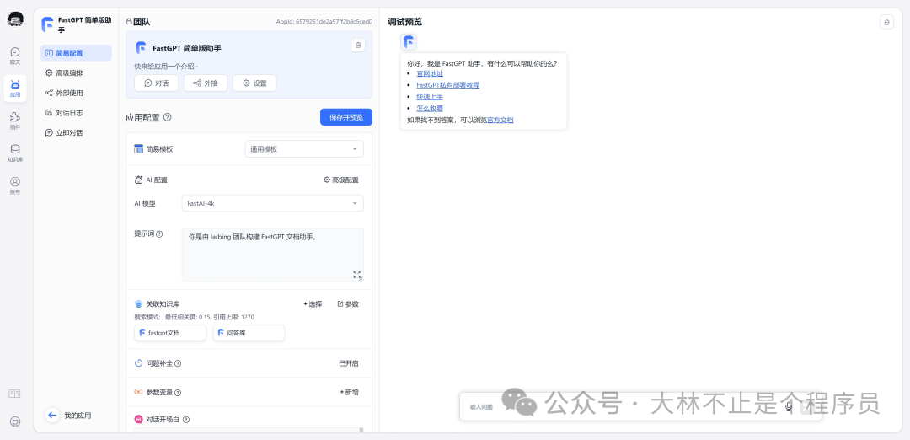Open the Chat (聊天) sidebar icon
Screen dimensions: 910x440
coord(15,56)
